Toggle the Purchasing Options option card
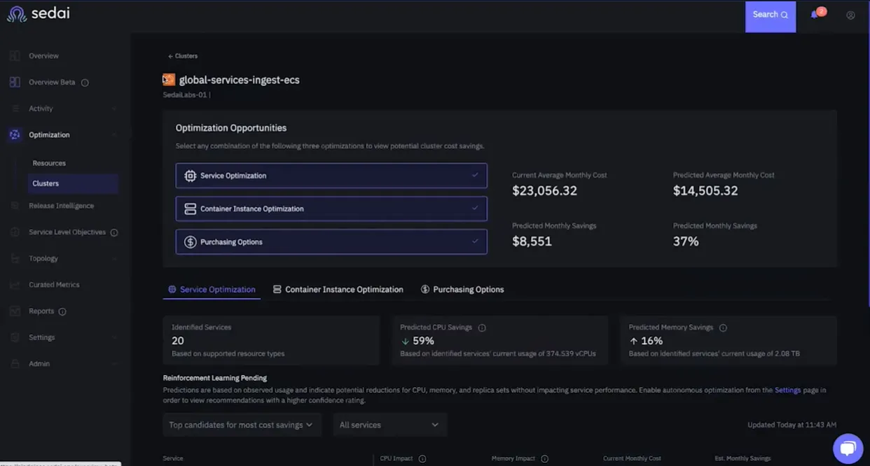The width and height of the screenshot is (870, 466). point(331,242)
